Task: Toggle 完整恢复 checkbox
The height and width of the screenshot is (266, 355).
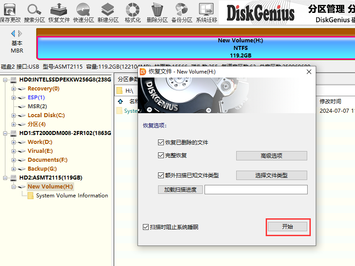Action: pyautogui.click(x=161, y=156)
